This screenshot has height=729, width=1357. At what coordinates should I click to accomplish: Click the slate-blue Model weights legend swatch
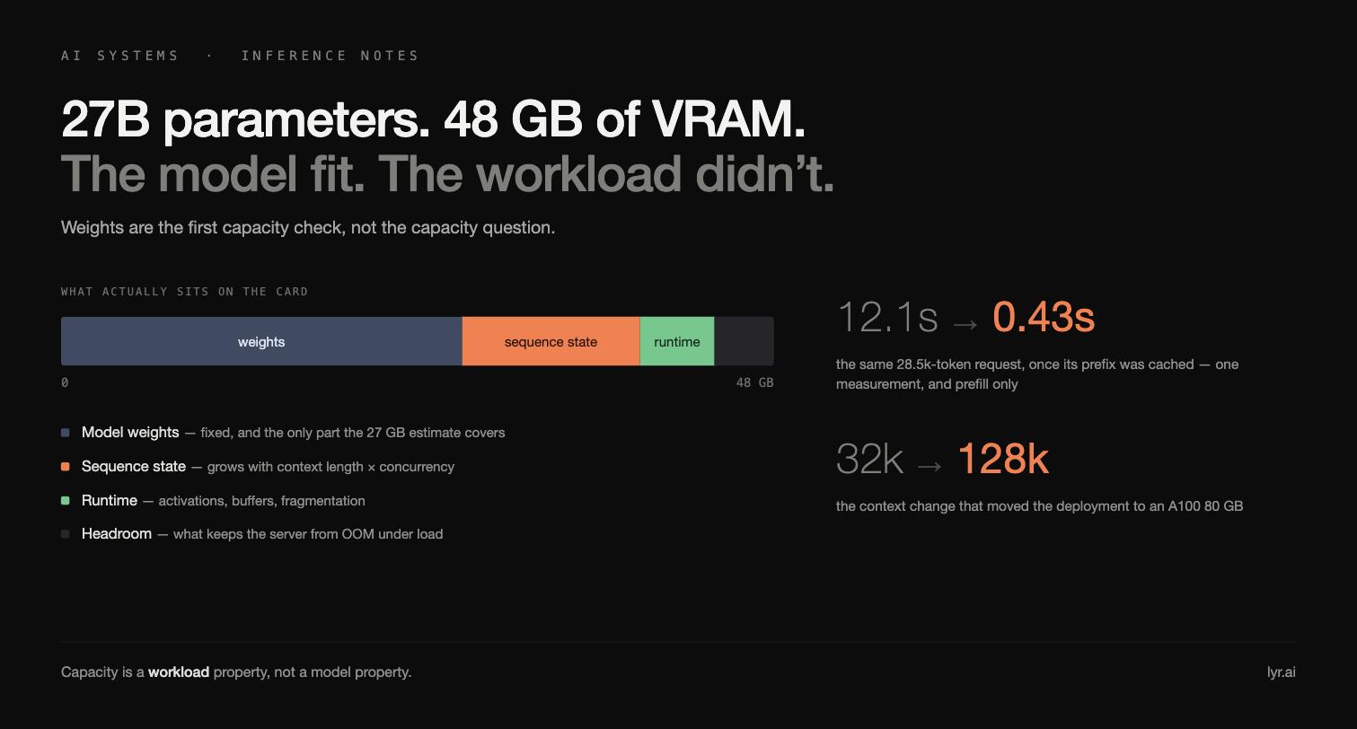click(65, 433)
